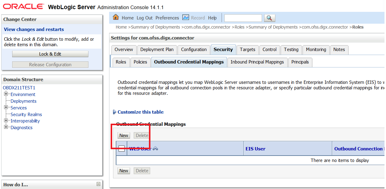Click the Home toolbar link
Image resolution: width=386 pixels, height=189 pixels.
point(128,18)
